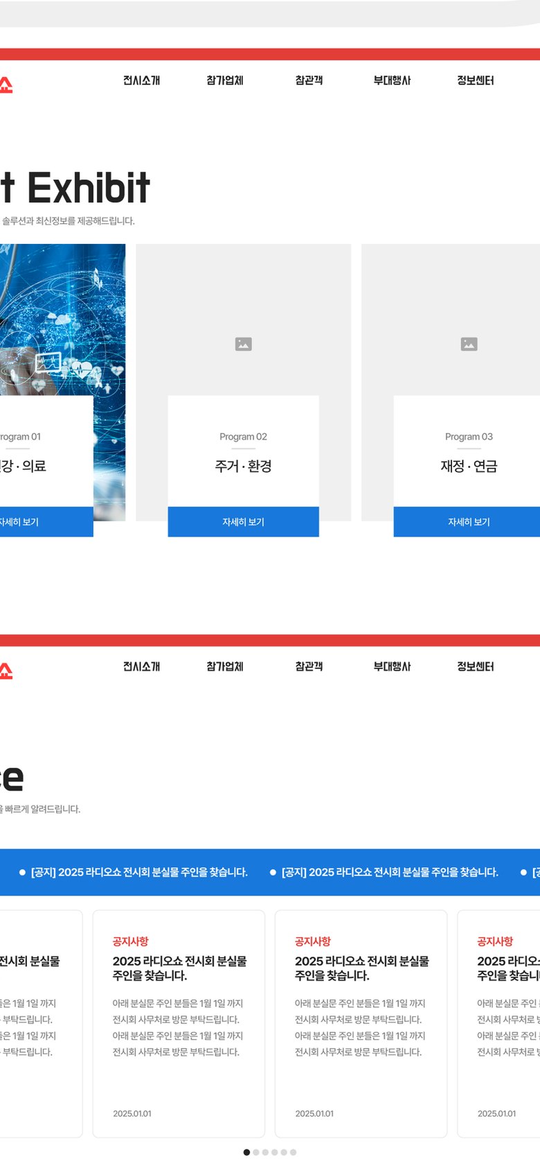540x1170 pixels.
Task: Click the Exhibit section heading
Action: pos(75,188)
